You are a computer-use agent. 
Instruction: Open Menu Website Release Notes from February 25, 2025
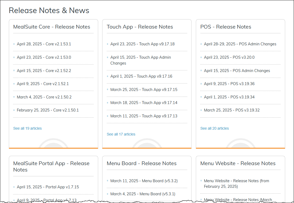coord(236,184)
